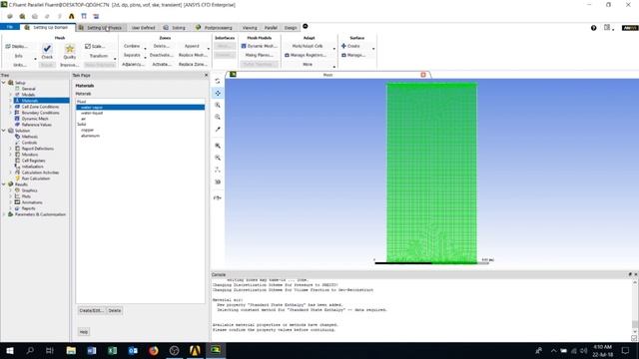Click the Windows Start button
The image size is (639, 359).
10,350
